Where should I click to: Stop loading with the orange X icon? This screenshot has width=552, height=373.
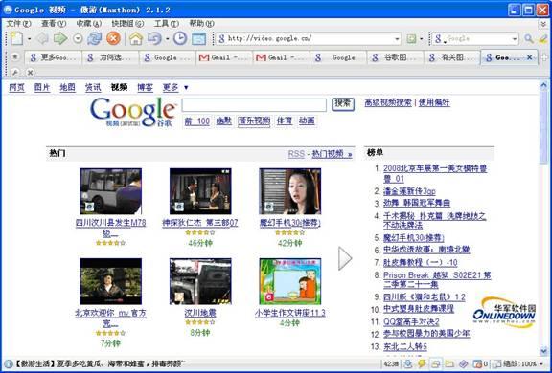(x=113, y=38)
